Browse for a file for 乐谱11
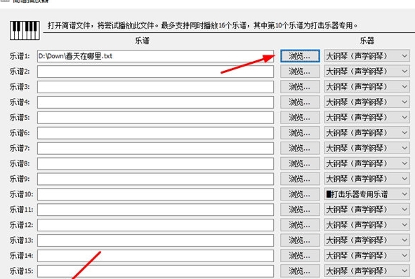 pos(300,210)
